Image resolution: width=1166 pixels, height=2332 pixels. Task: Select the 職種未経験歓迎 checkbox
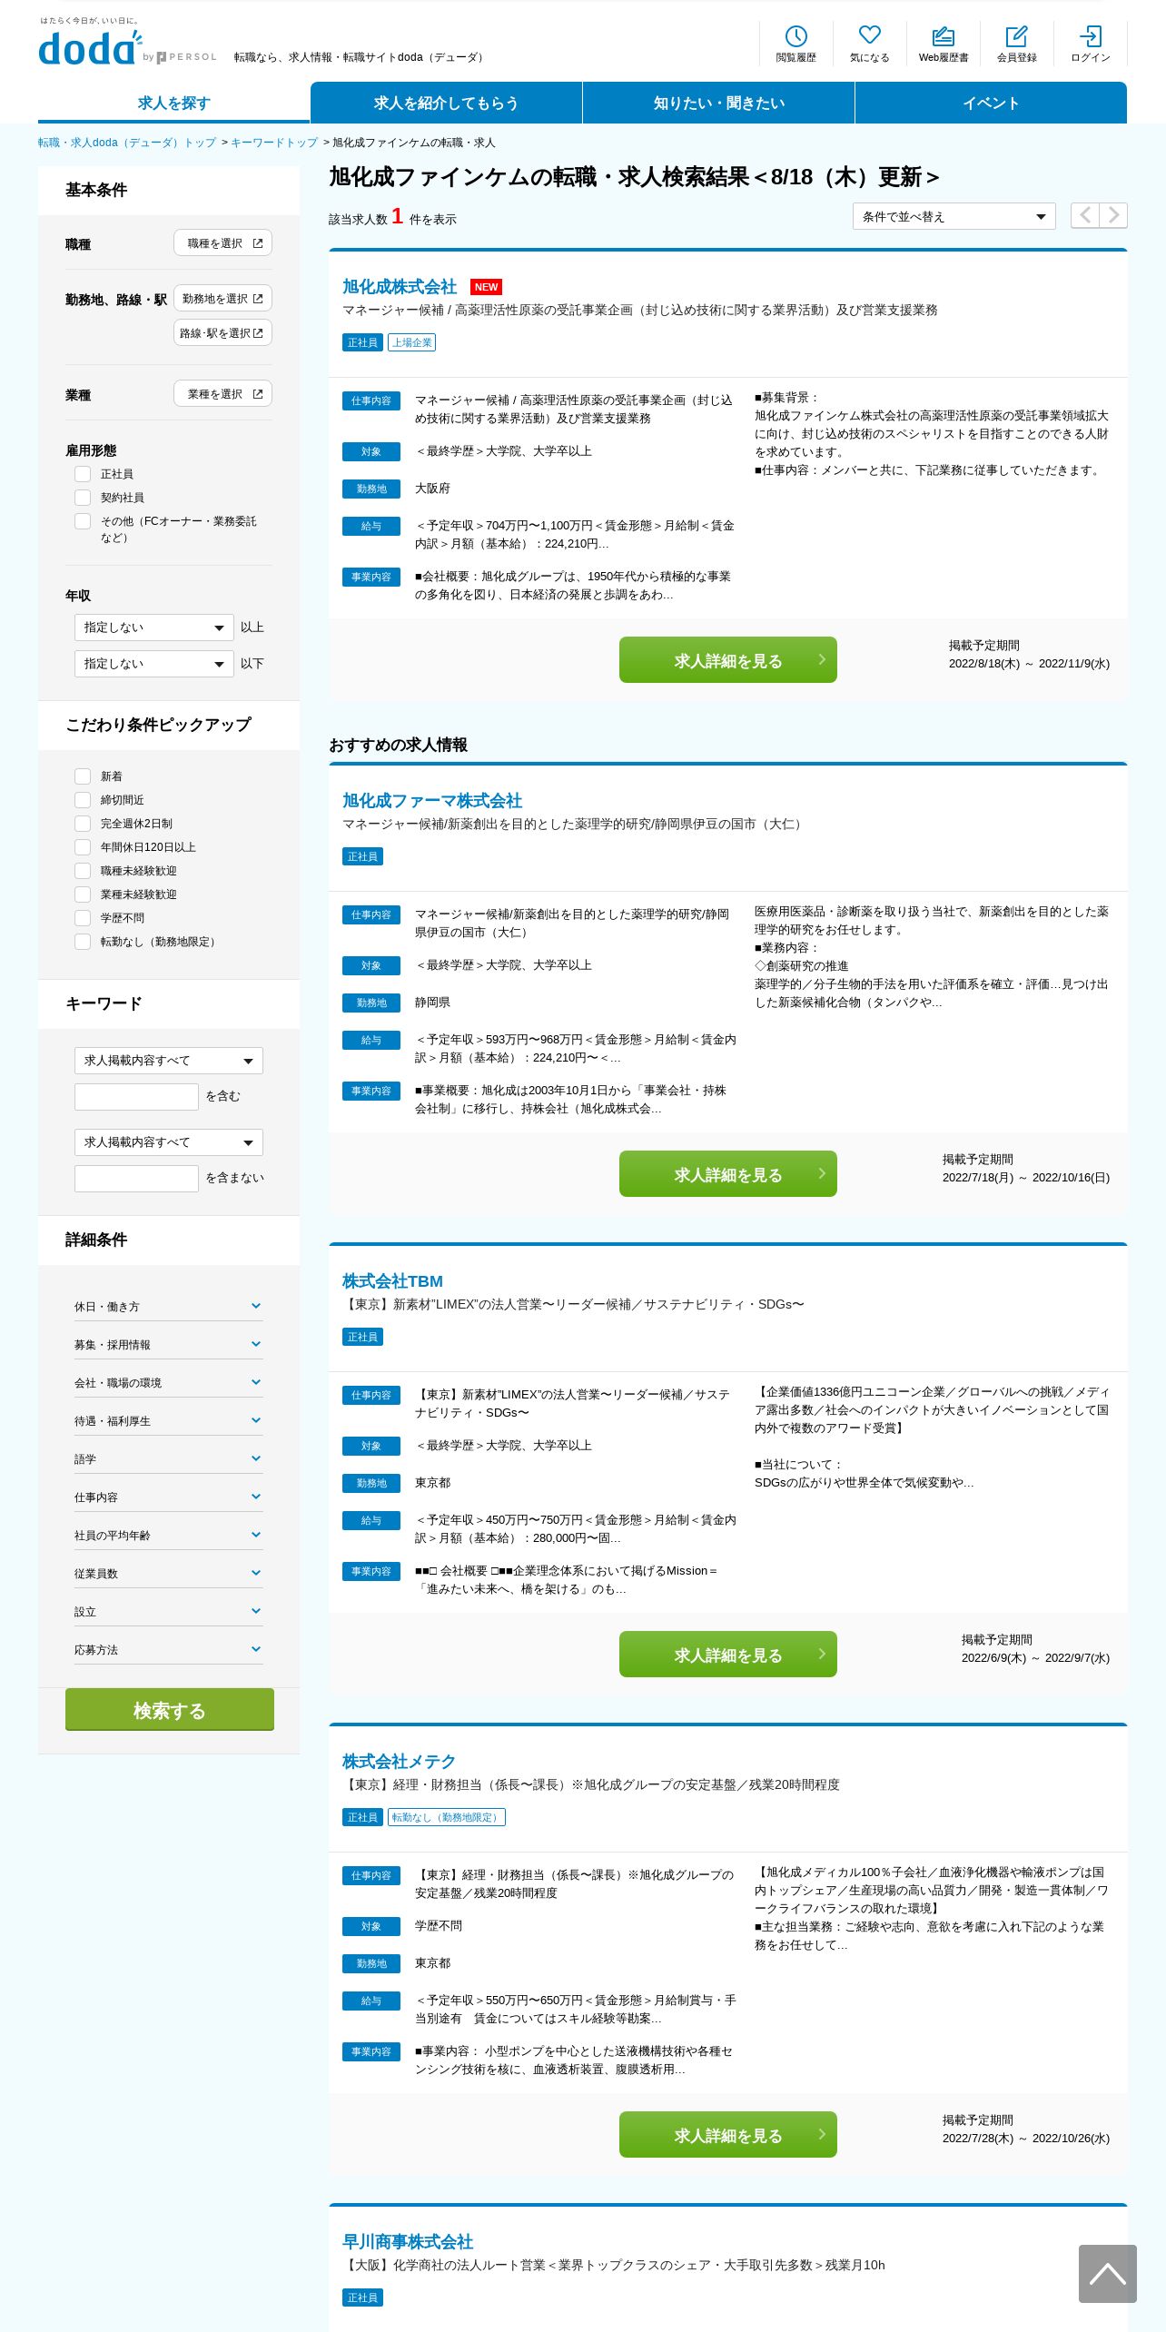click(83, 871)
